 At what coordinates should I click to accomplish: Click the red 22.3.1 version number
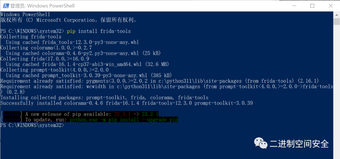coord(122,114)
